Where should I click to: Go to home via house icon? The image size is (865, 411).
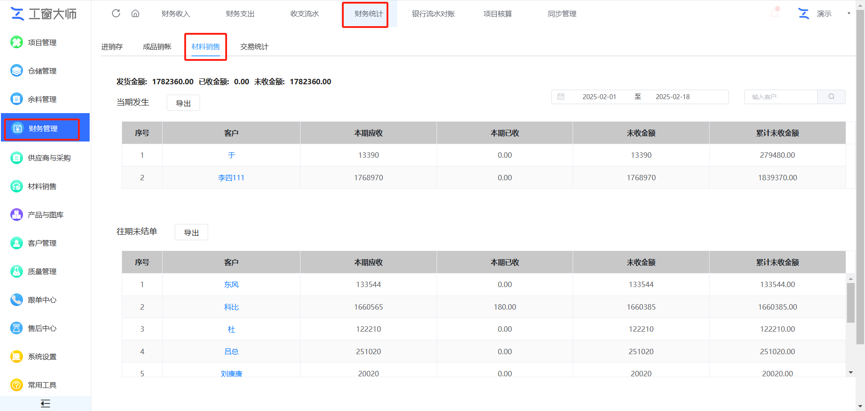(135, 14)
